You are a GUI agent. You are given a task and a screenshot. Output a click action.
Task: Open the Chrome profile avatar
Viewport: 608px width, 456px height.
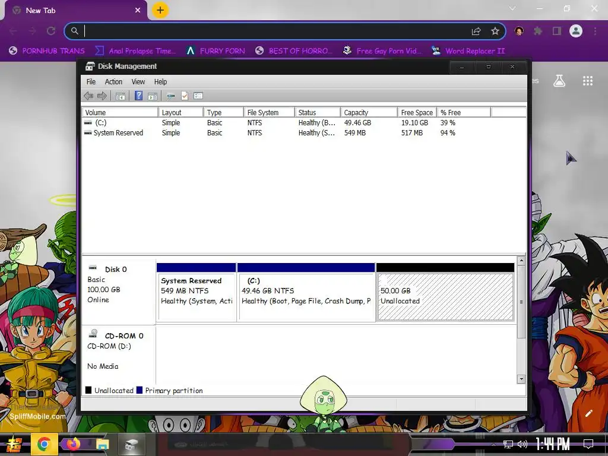(576, 31)
